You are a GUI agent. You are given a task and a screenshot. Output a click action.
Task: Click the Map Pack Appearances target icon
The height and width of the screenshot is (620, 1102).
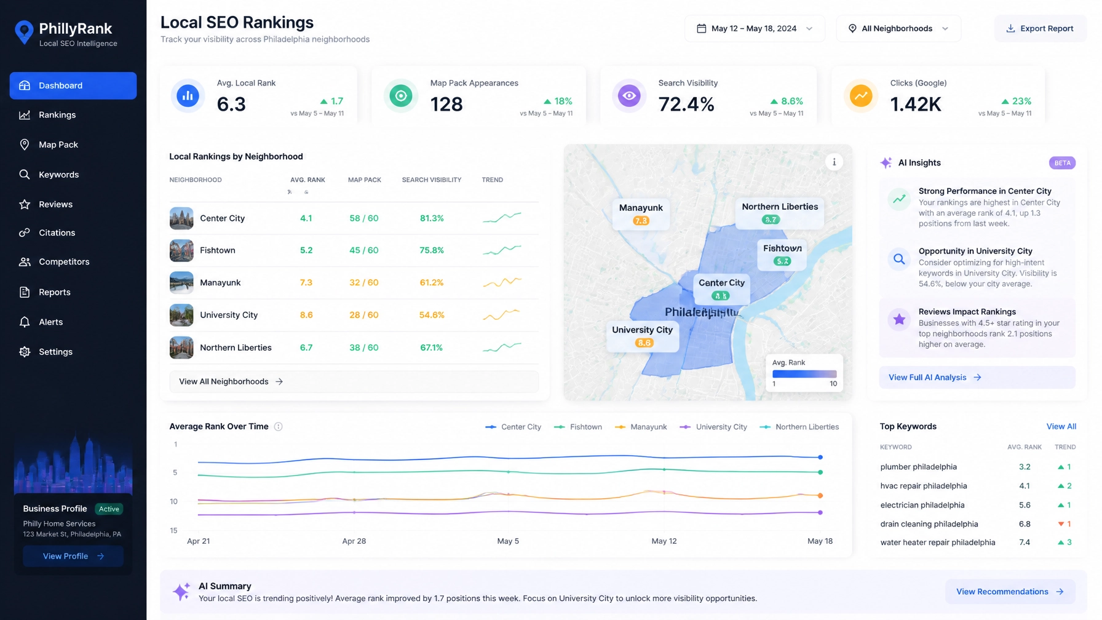(x=401, y=96)
